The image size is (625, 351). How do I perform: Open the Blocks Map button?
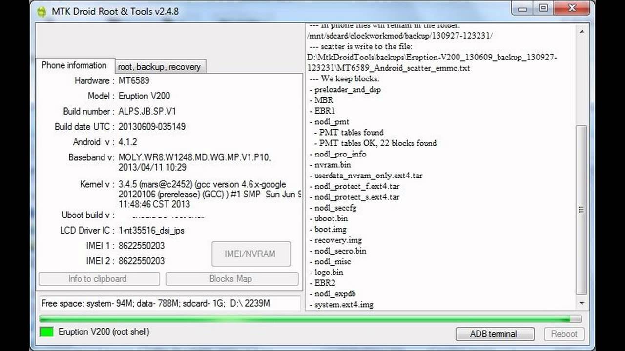pyautogui.click(x=231, y=279)
